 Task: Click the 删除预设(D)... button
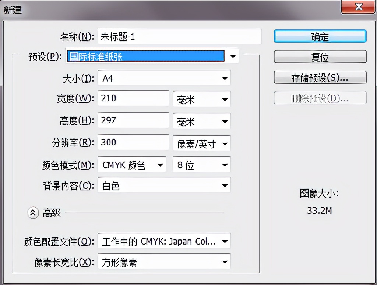coord(320,98)
